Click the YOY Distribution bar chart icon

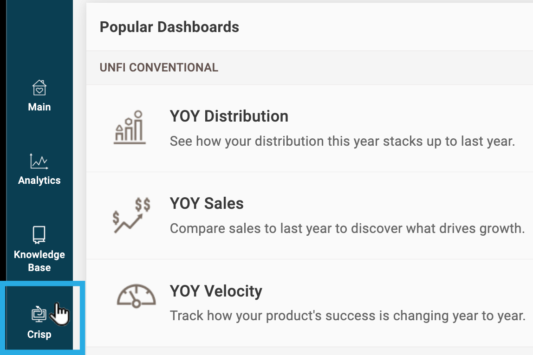click(x=130, y=128)
